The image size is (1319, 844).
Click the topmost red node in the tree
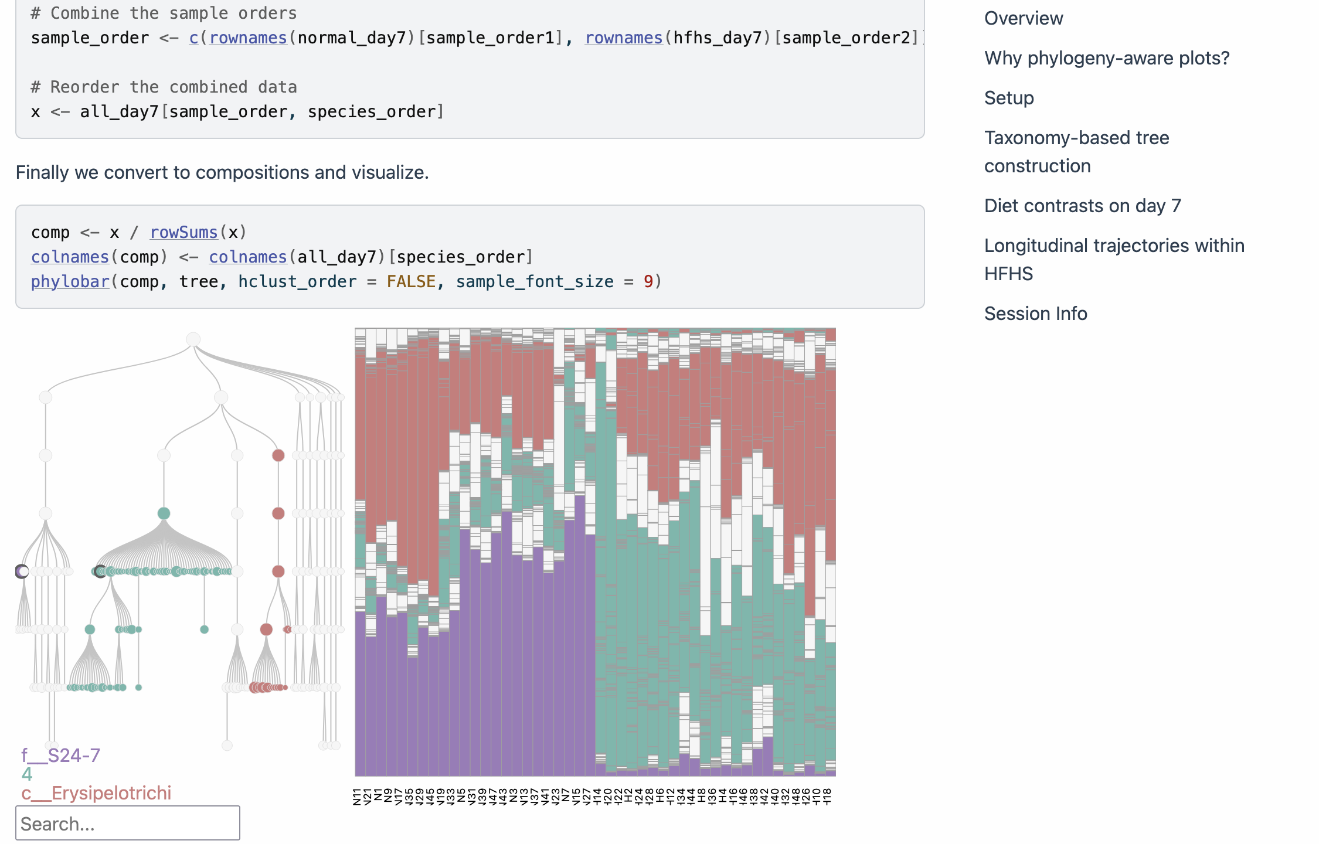pyautogui.click(x=278, y=455)
